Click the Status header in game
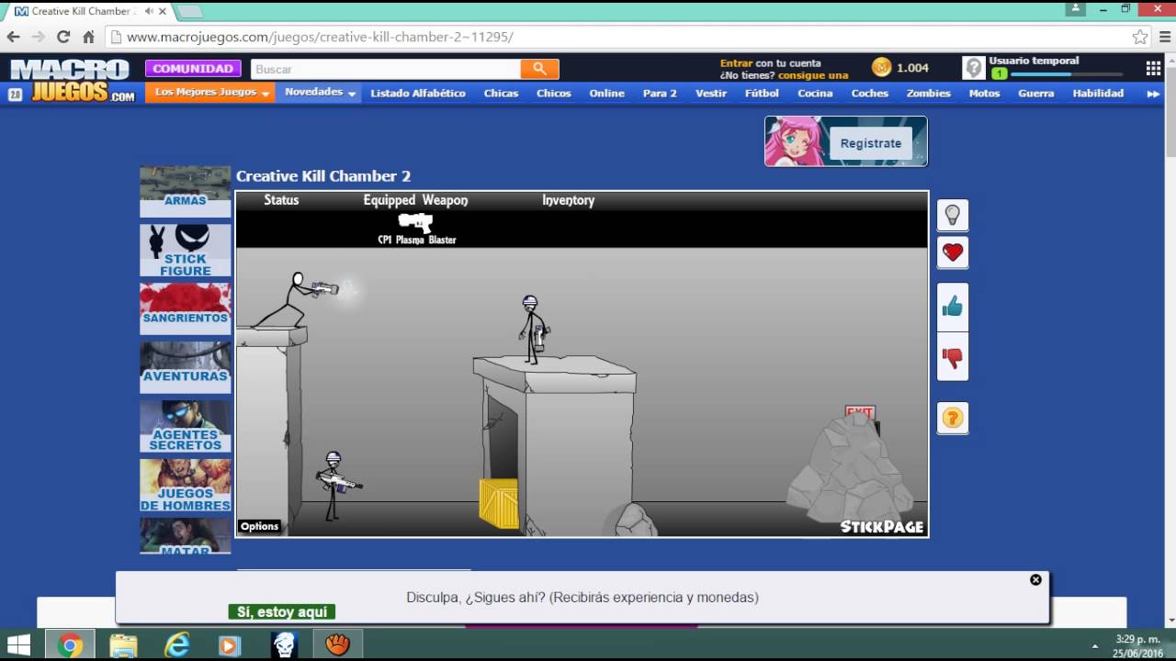Screen dimensions: 1176x661 click(281, 200)
